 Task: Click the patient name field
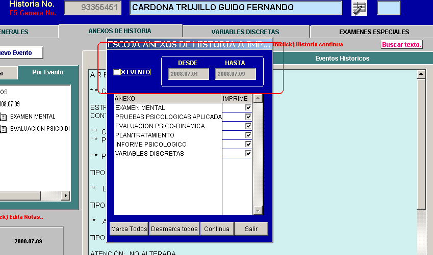point(236,8)
